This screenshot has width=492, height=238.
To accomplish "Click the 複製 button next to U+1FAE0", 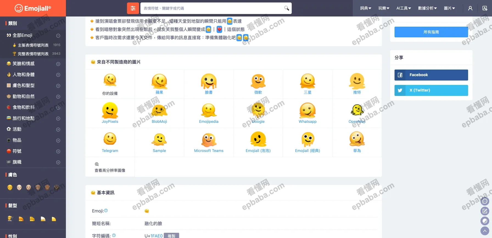I will coord(171,236).
